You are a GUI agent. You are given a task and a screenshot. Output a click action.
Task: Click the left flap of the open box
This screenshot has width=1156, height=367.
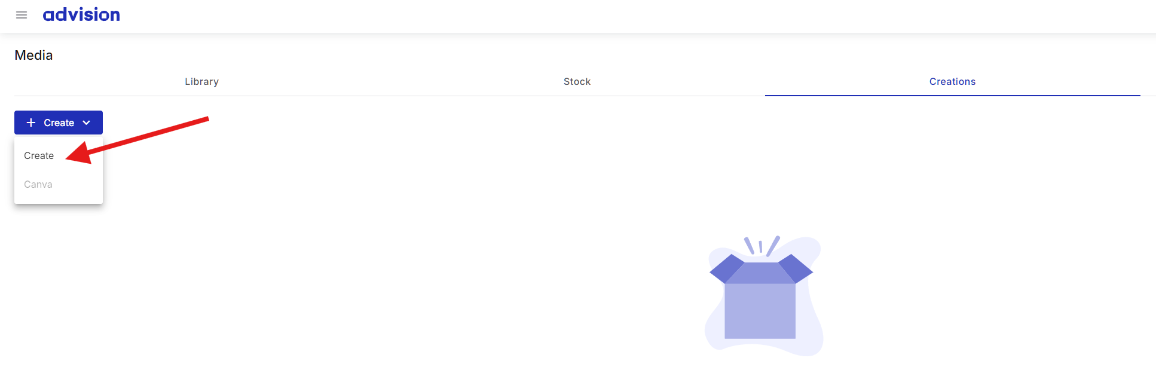coord(727,268)
